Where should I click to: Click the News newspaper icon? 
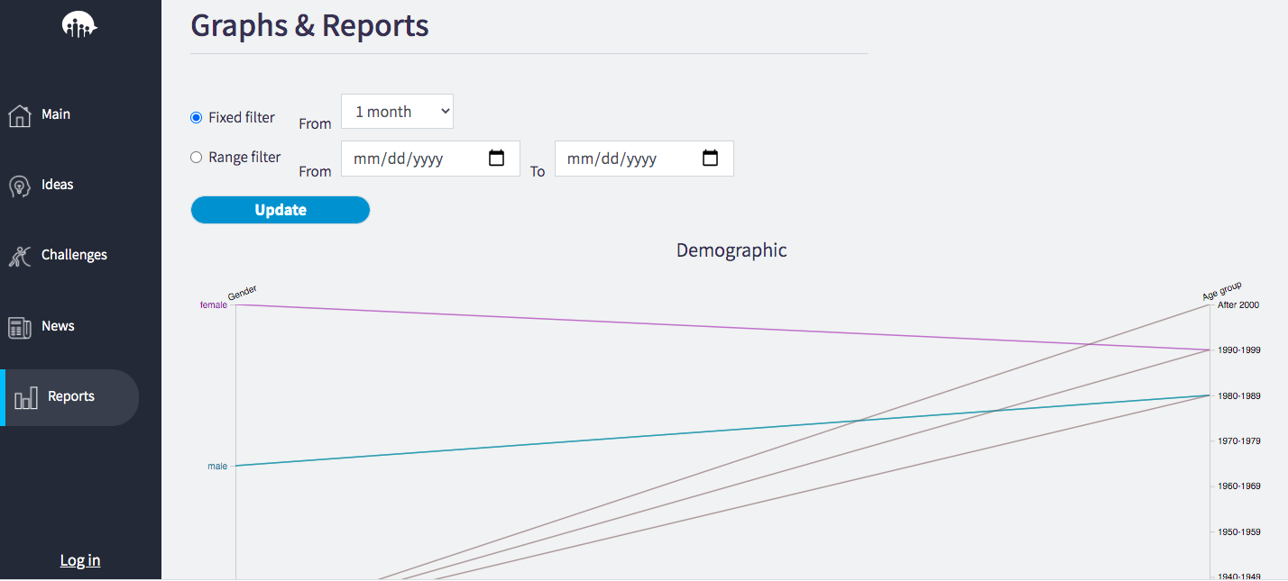coord(20,327)
